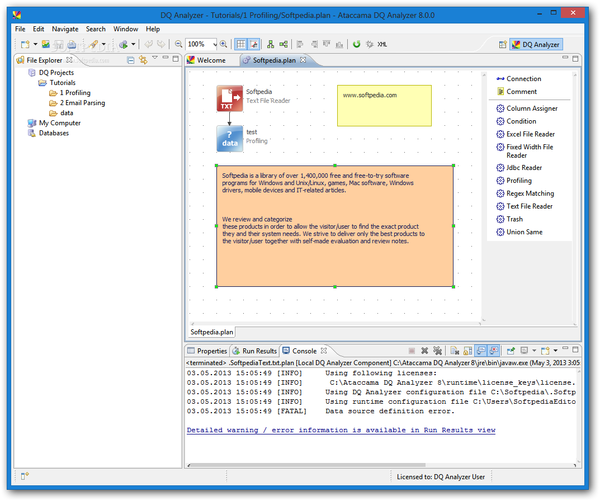
Task: Select My Computer in File Explorer
Action: pyautogui.click(x=54, y=123)
